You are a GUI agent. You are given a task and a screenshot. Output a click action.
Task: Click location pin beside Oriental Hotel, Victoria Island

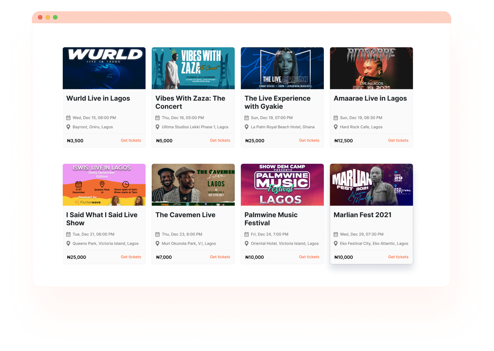click(x=246, y=244)
